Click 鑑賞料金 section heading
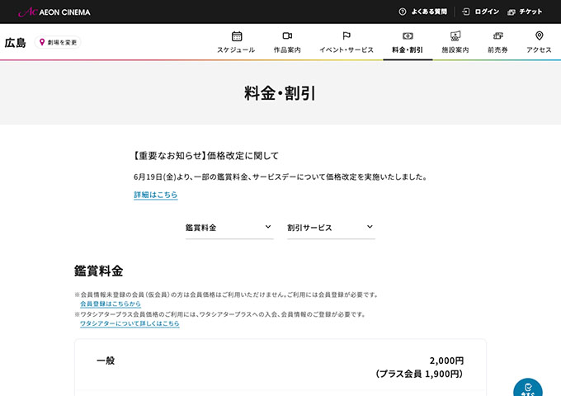 tap(99, 271)
